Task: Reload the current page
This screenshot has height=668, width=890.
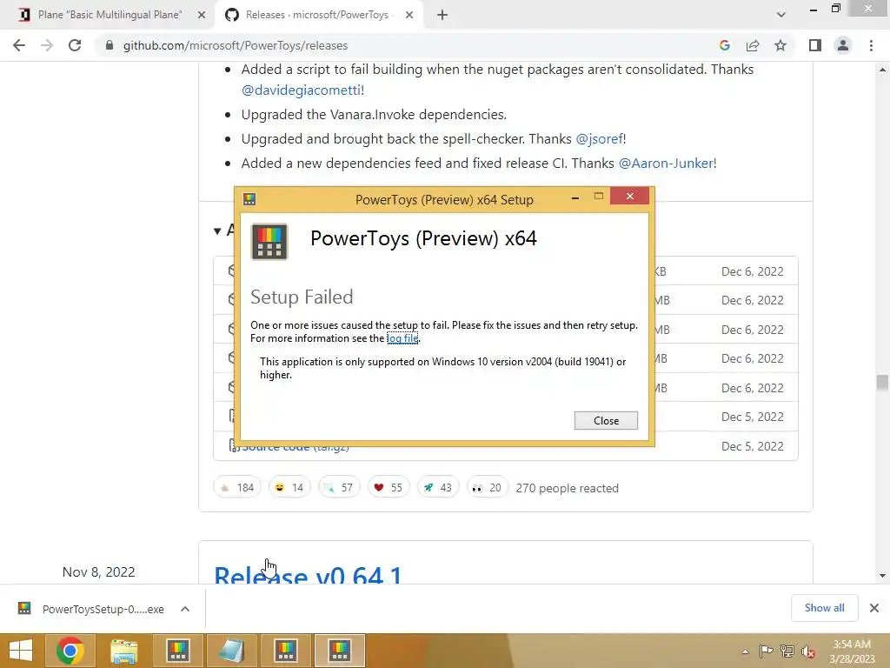Action: (75, 45)
